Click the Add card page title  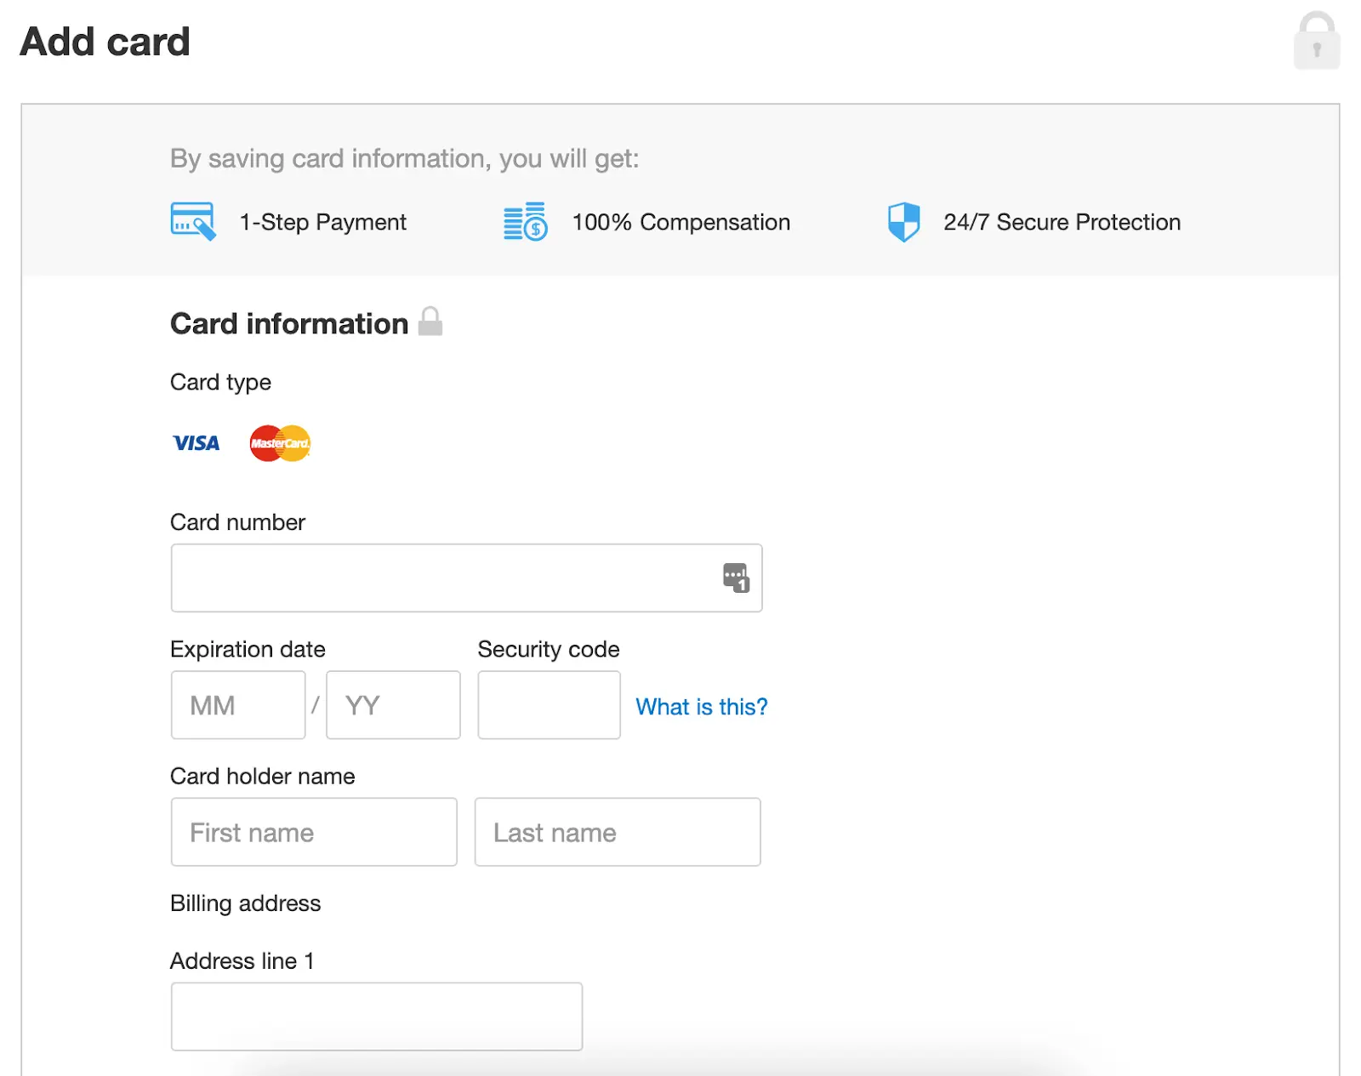[105, 40]
